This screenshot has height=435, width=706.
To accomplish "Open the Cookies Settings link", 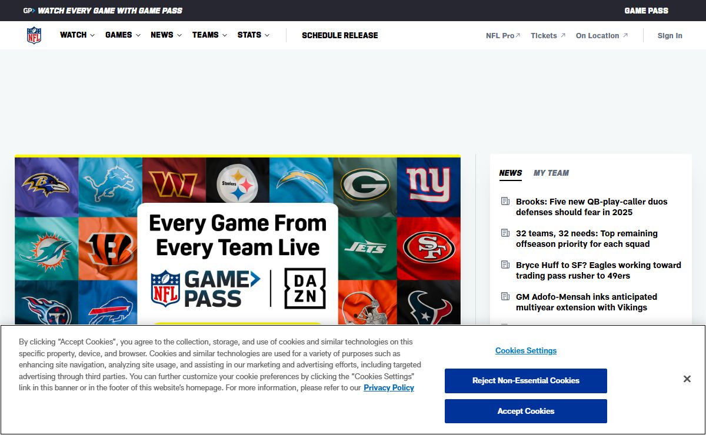I will (526, 350).
